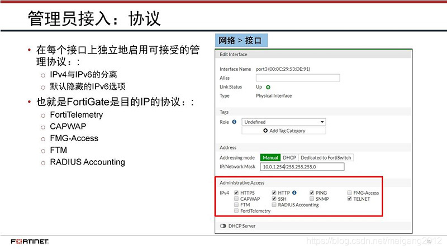The height and width of the screenshot is (251, 447).
Task: Click the 网络 > 接口 breadcrumb header
Action: point(241,40)
